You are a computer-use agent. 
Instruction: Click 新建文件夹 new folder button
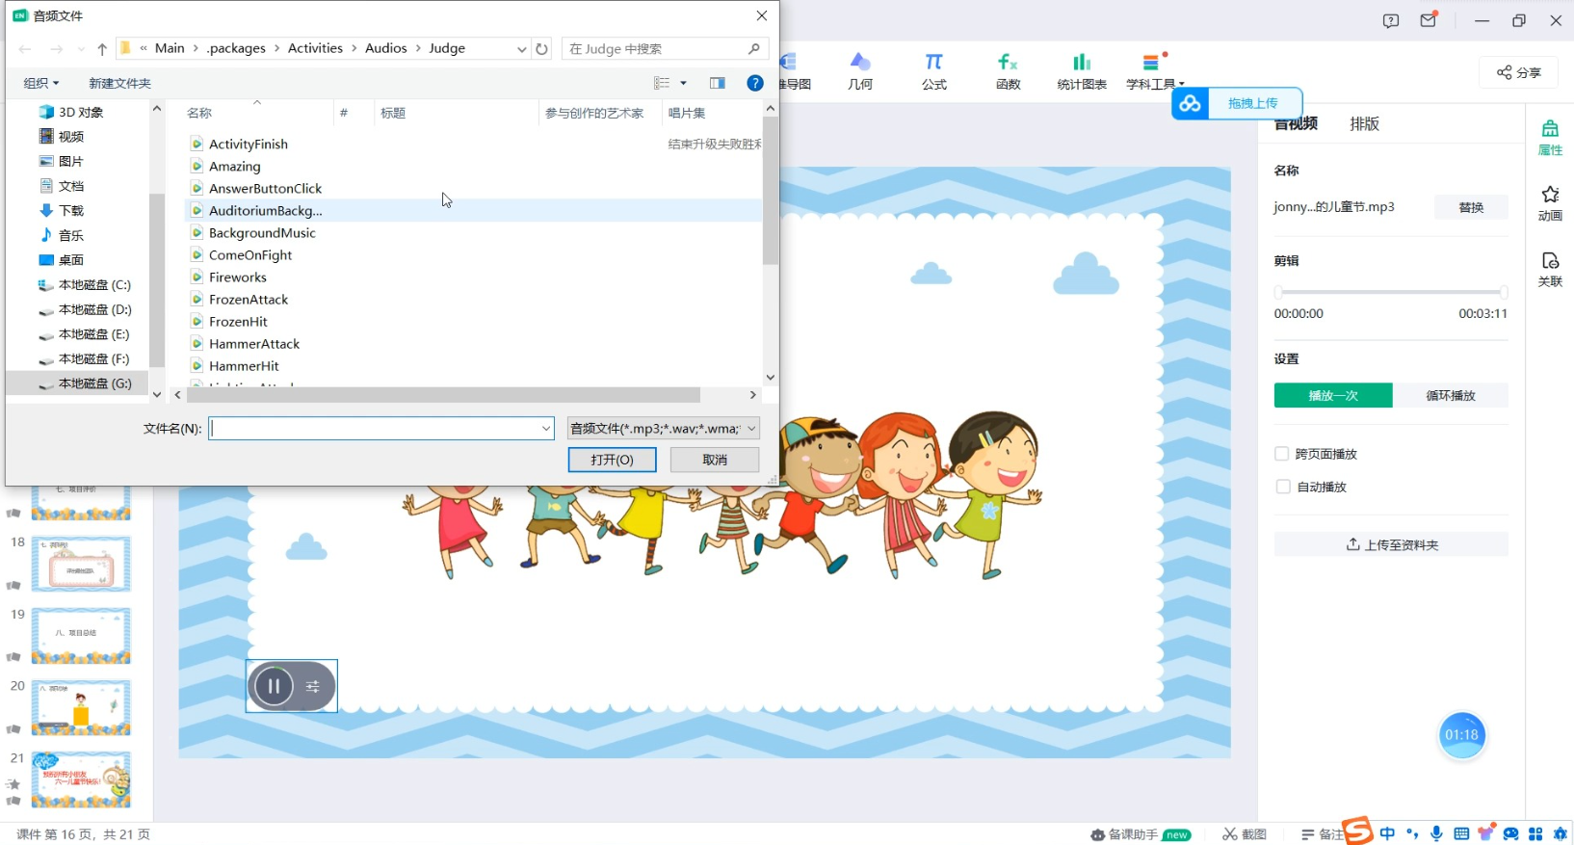(x=119, y=83)
